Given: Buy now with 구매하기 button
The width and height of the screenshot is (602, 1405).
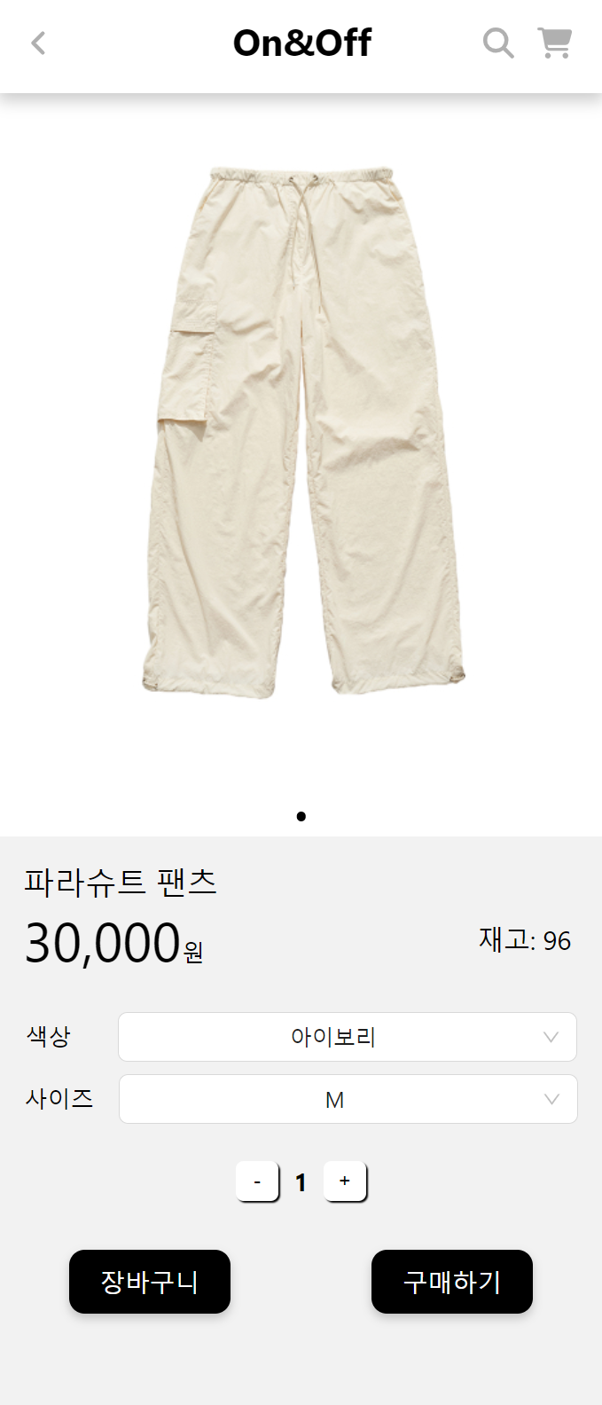Looking at the screenshot, I should point(452,1282).
